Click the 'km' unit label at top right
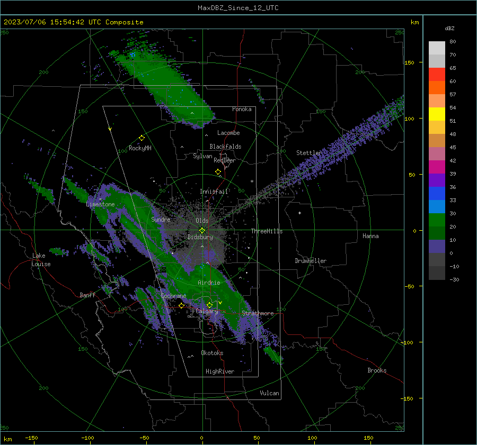 tap(414, 22)
